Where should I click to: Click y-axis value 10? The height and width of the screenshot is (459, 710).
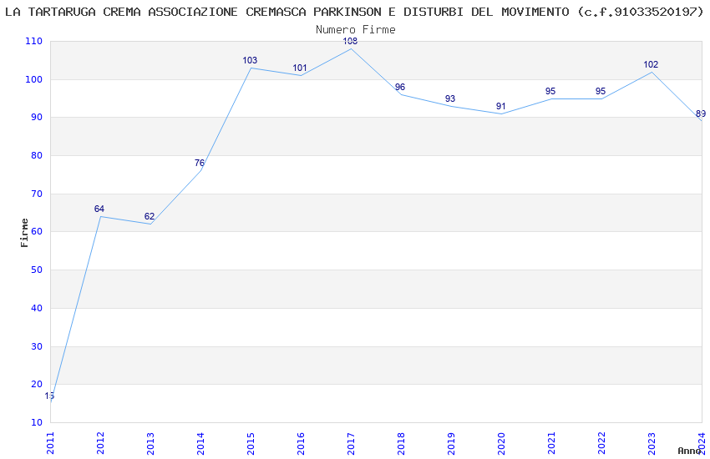(x=37, y=422)
